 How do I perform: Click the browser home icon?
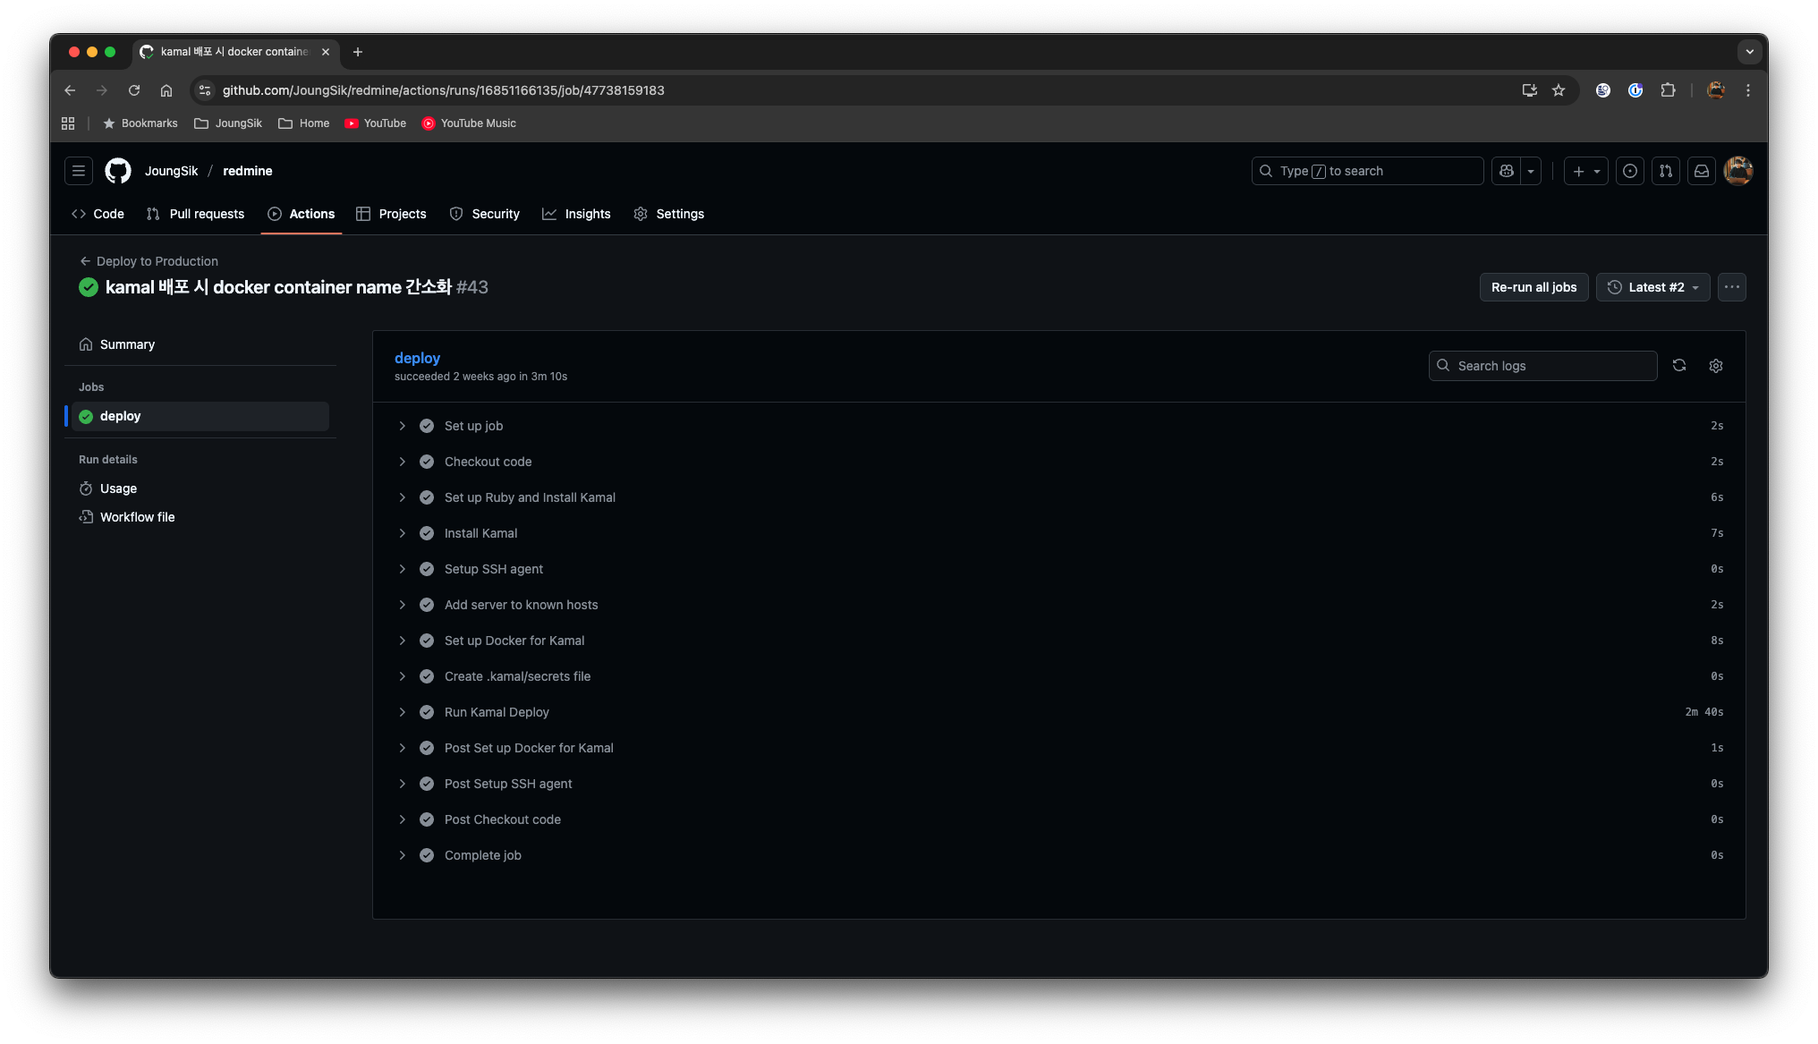pyautogui.click(x=166, y=90)
